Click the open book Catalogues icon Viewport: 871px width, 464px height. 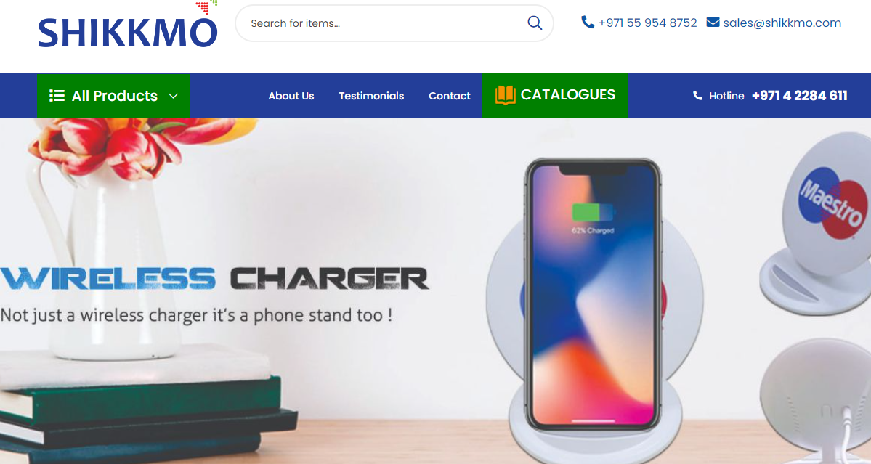pos(505,95)
